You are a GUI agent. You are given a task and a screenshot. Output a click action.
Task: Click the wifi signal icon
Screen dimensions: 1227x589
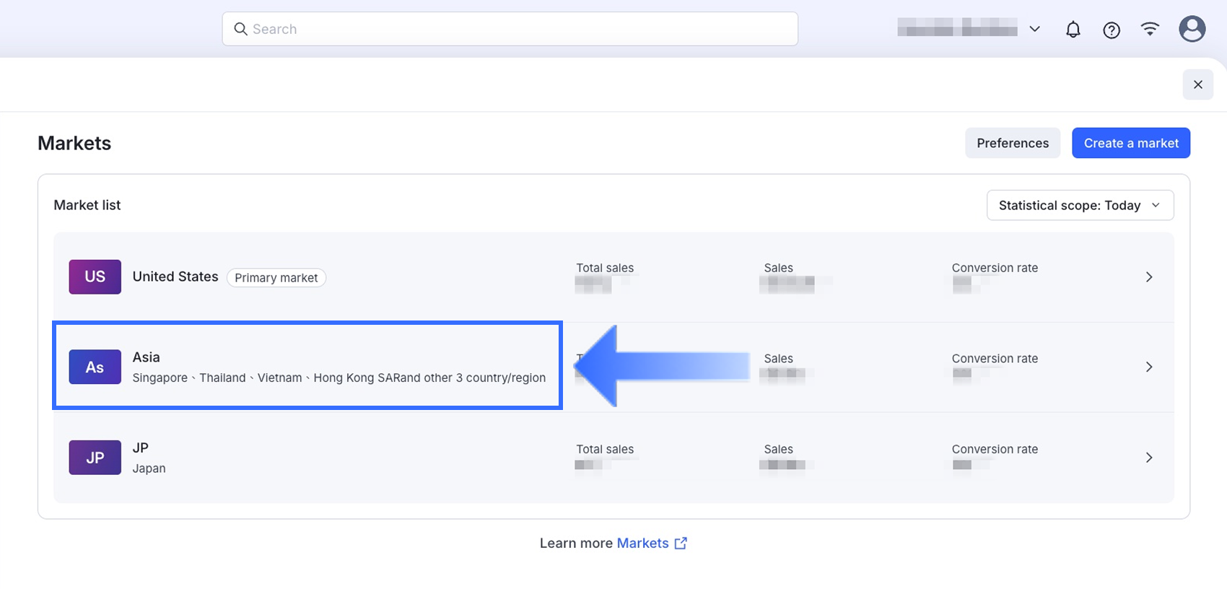[x=1150, y=29]
